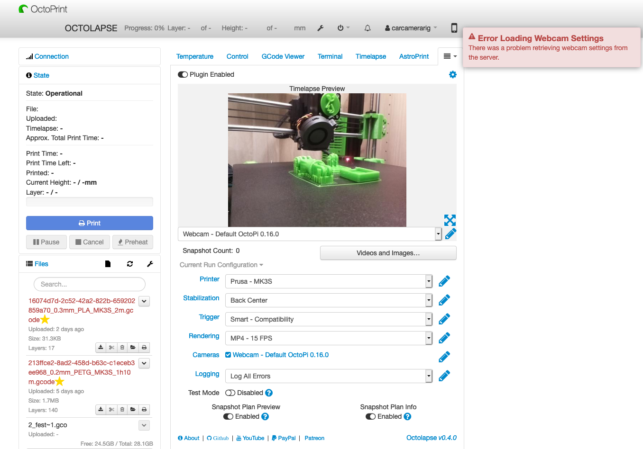Edit the Logging profile pencil
Screen dimensions: 643x449
pyautogui.click(x=444, y=376)
